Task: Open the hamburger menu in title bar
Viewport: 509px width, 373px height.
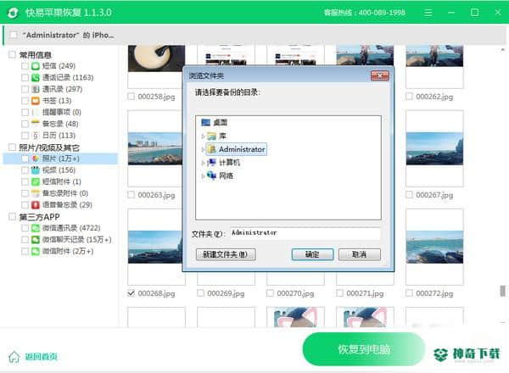Action: 428,13
